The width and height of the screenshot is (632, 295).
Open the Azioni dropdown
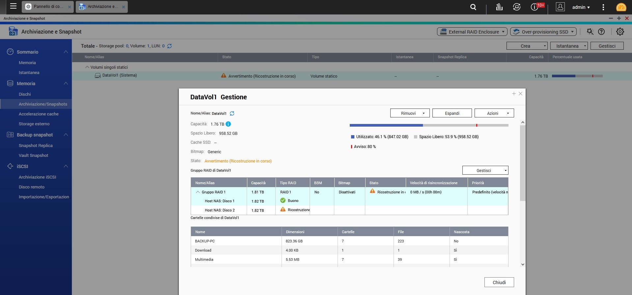pos(494,113)
